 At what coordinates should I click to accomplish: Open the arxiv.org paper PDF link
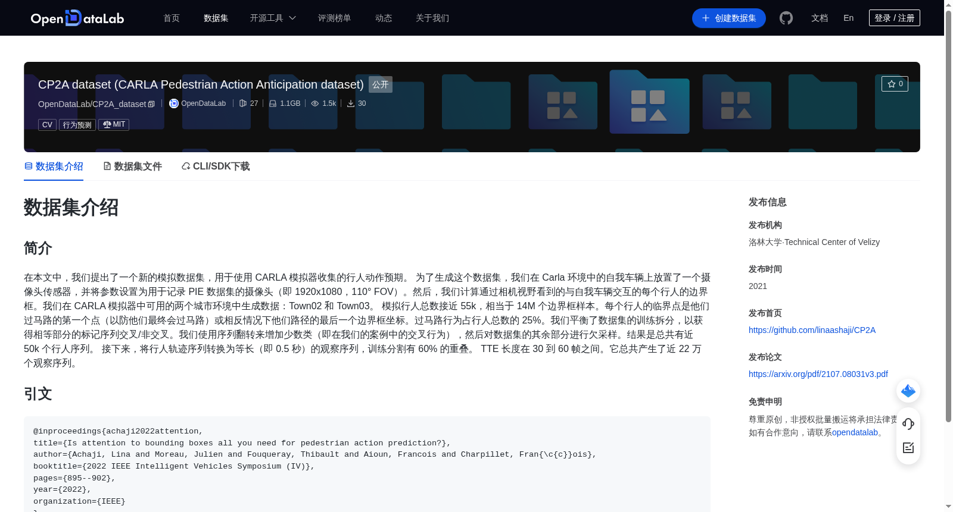tap(818, 374)
